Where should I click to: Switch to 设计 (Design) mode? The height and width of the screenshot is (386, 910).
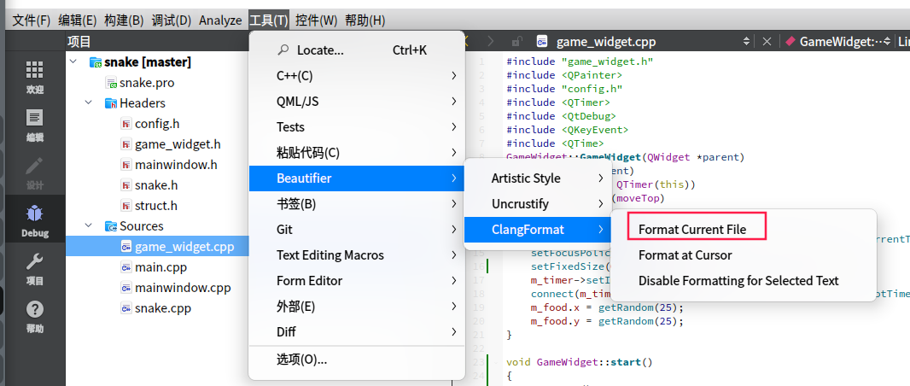(x=35, y=173)
